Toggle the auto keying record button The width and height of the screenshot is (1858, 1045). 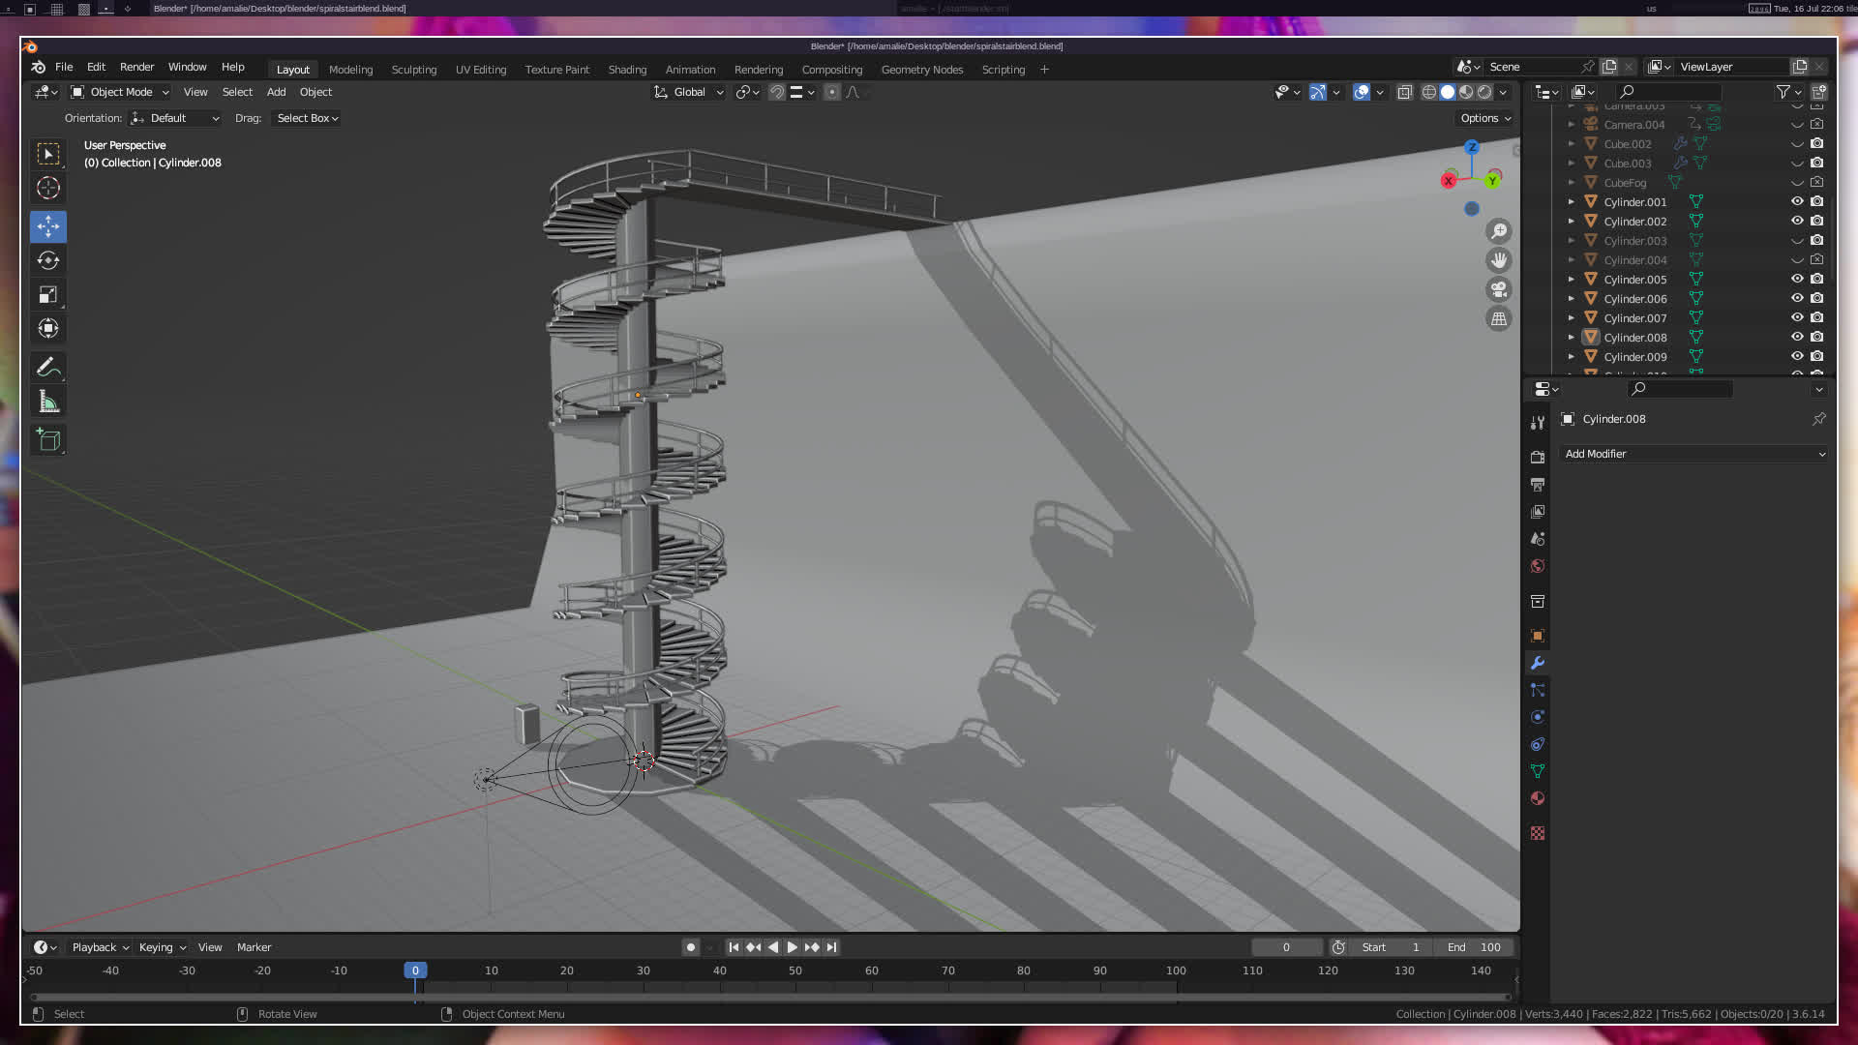click(x=690, y=947)
